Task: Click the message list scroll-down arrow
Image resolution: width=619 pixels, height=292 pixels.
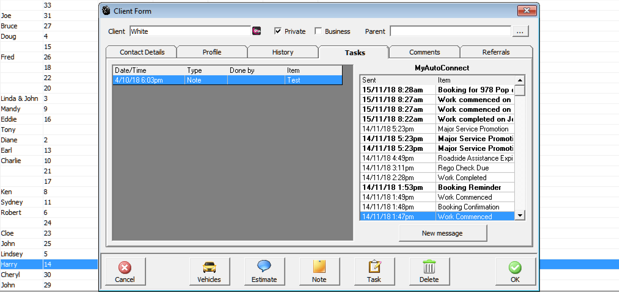Action: pyautogui.click(x=520, y=215)
